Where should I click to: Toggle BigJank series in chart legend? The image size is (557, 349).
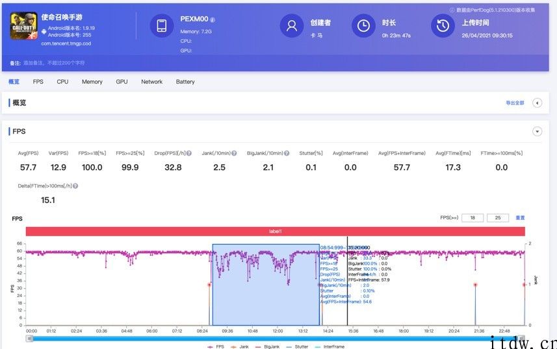click(x=268, y=346)
